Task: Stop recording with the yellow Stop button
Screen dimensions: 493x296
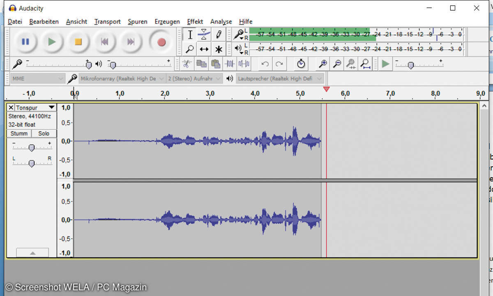Action: (78, 42)
